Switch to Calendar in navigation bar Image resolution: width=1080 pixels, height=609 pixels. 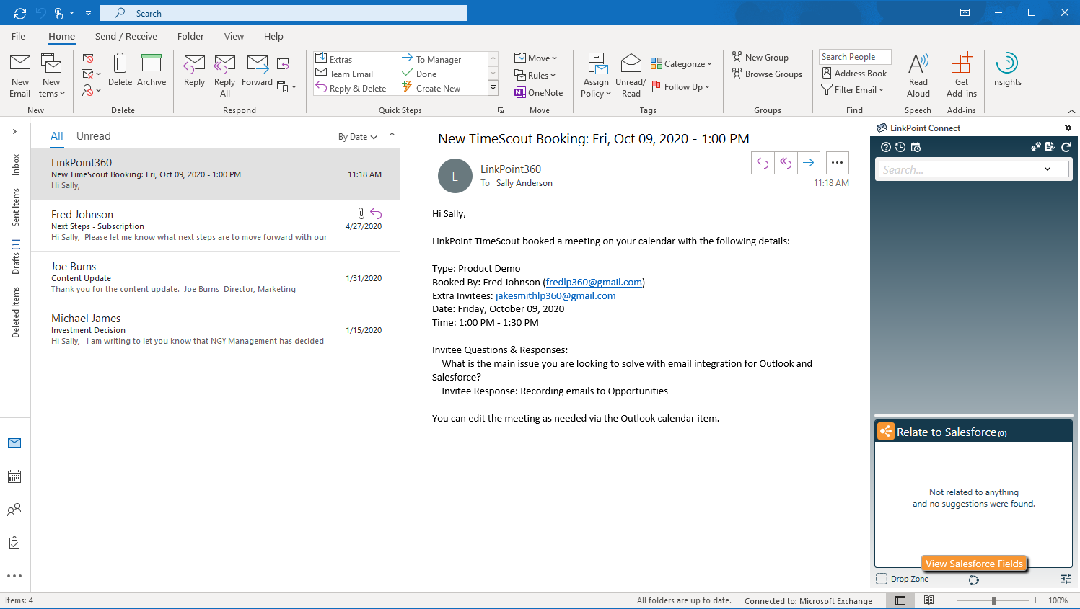coord(14,476)
